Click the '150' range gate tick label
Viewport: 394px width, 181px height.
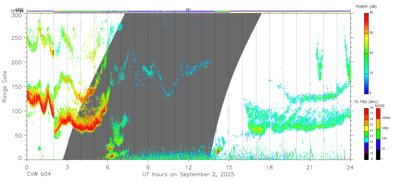[x=17, y=87]
